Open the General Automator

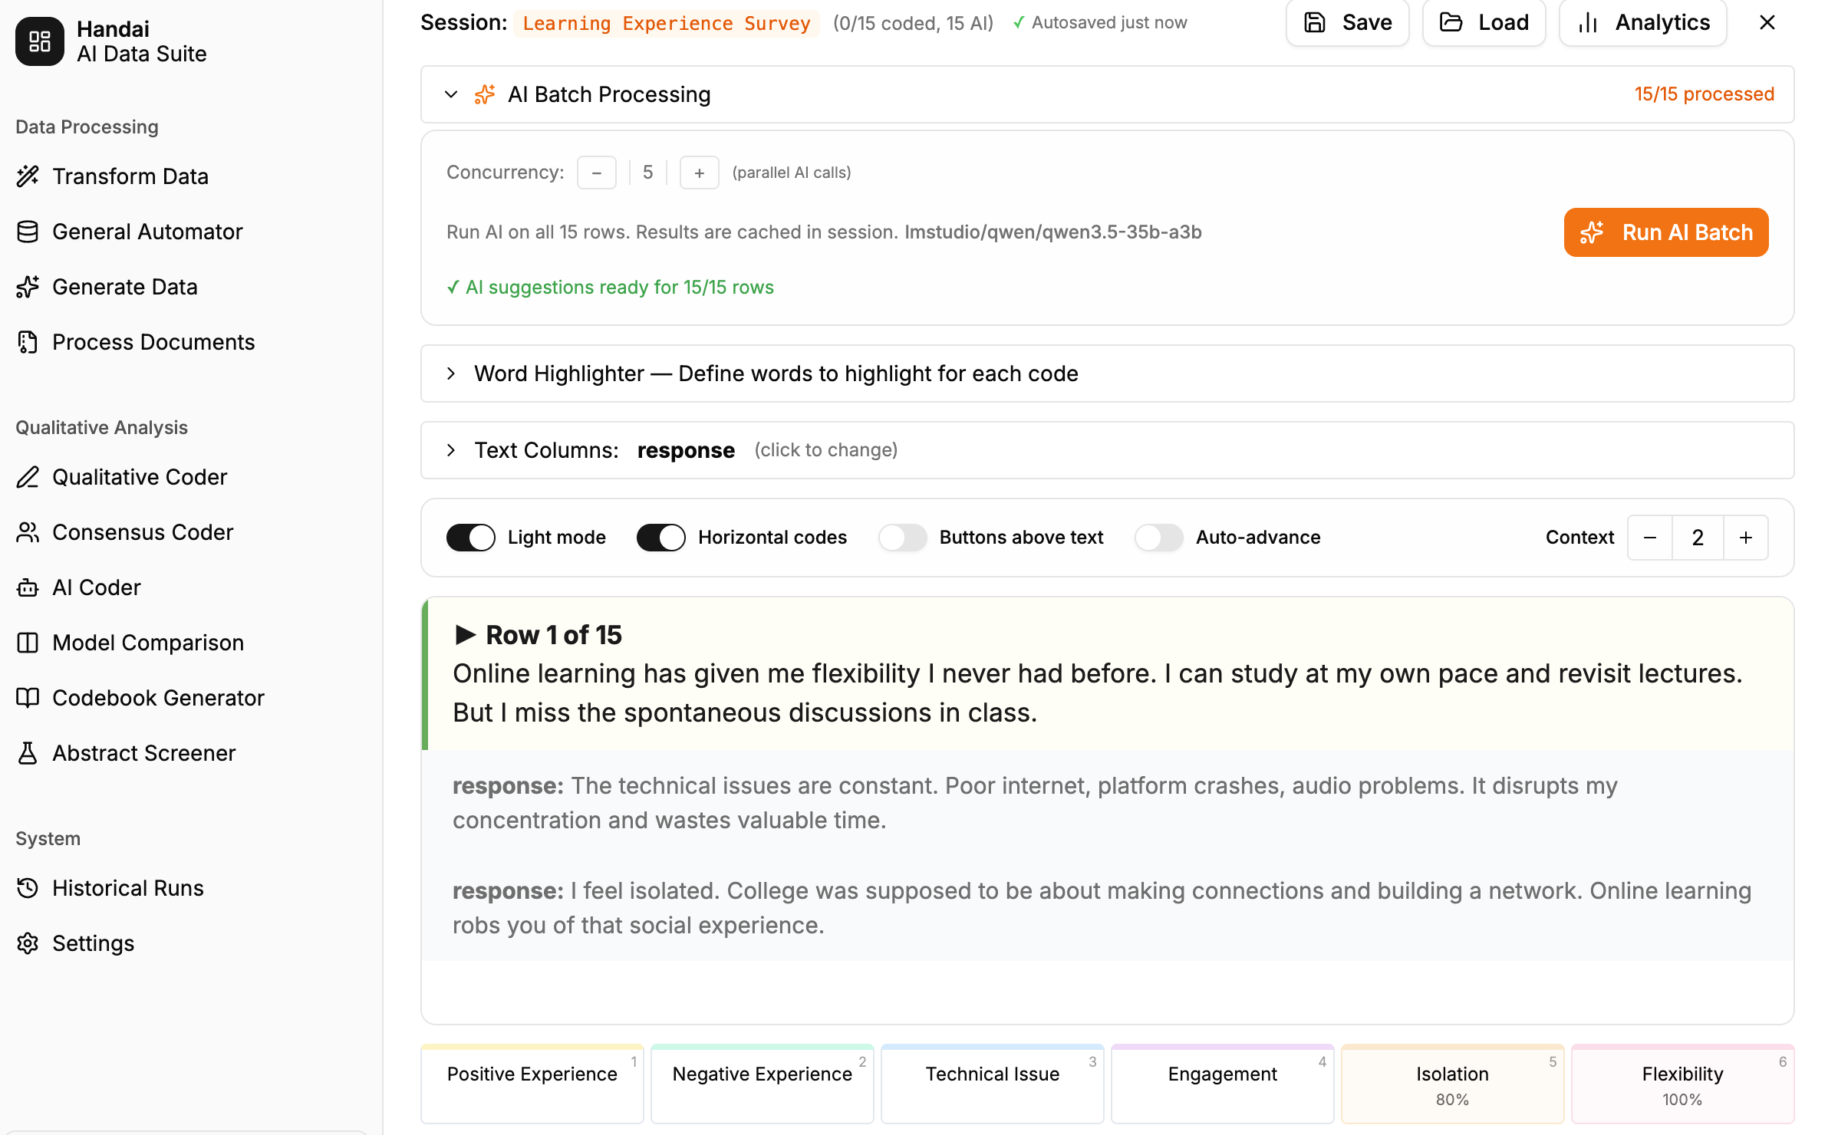click(x=147, y=231)
